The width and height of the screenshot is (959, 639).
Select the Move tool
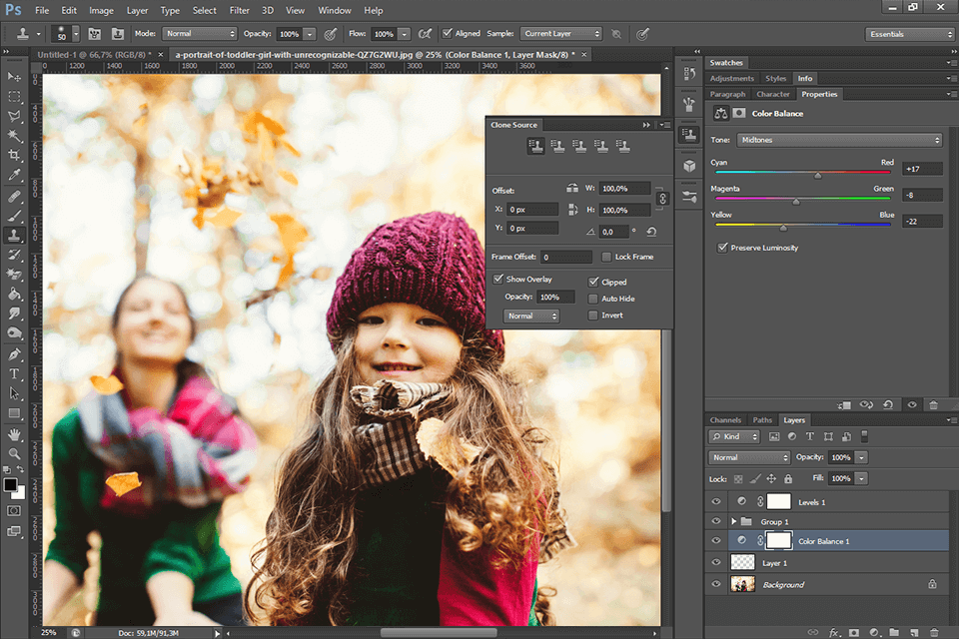pos(14,77)
